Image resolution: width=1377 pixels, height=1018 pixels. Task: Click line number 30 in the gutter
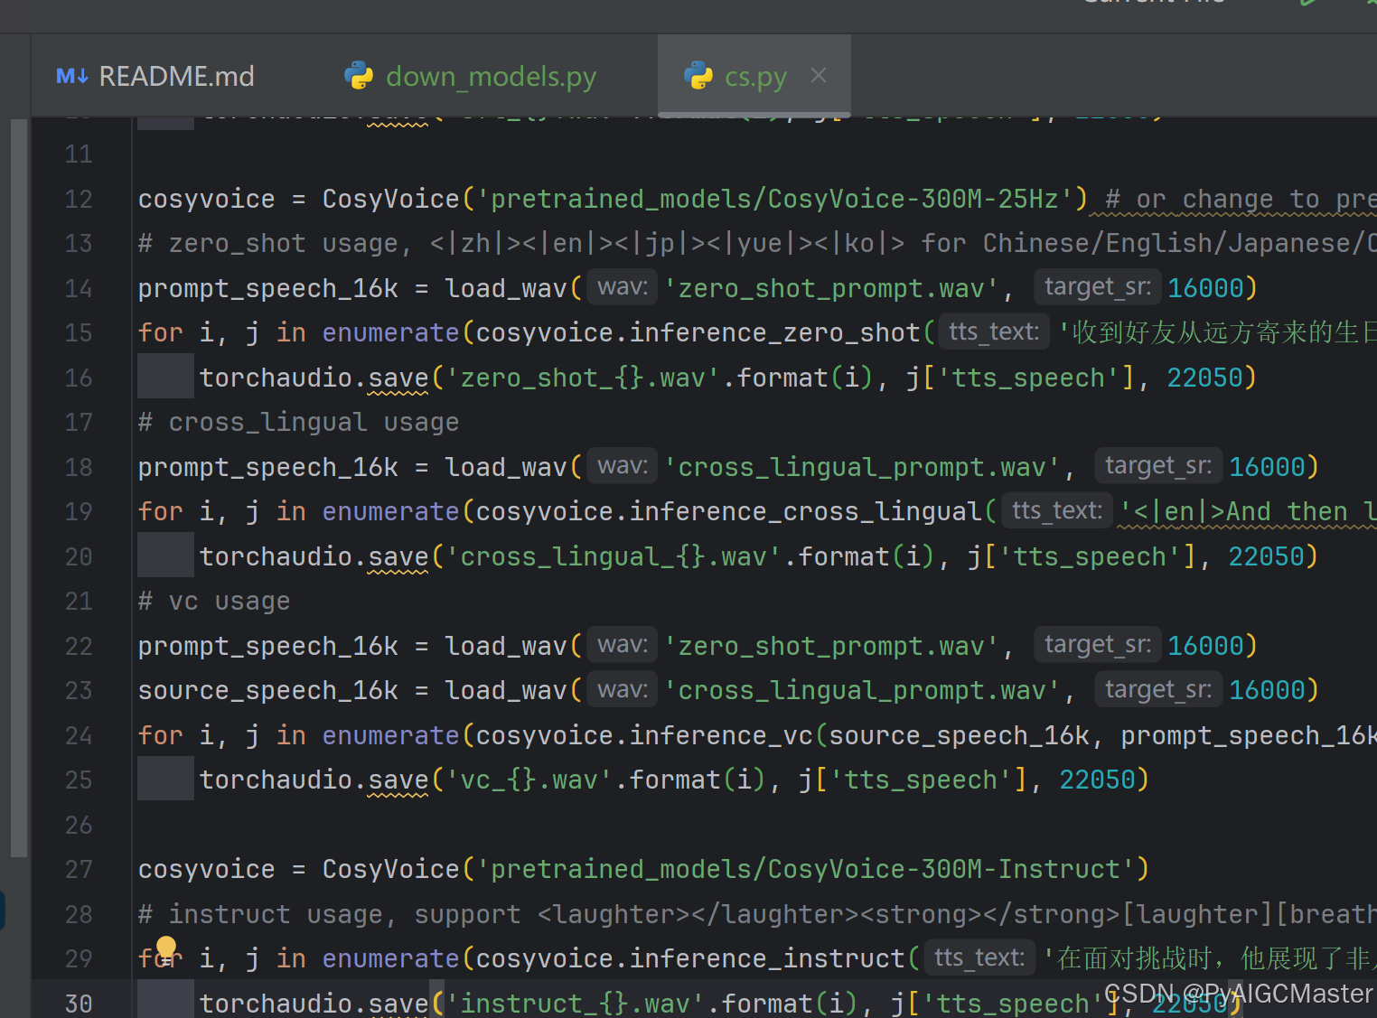tap(79, 1004)
